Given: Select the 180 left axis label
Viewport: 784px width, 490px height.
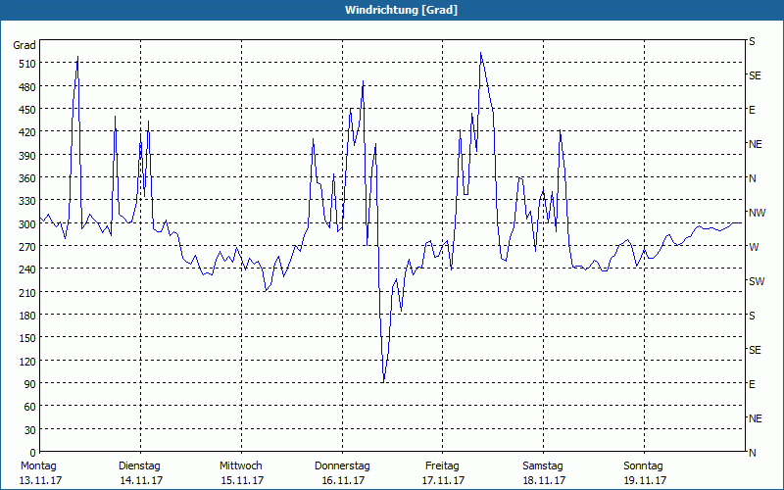Looking at the screenshot, I should point(27,316).
